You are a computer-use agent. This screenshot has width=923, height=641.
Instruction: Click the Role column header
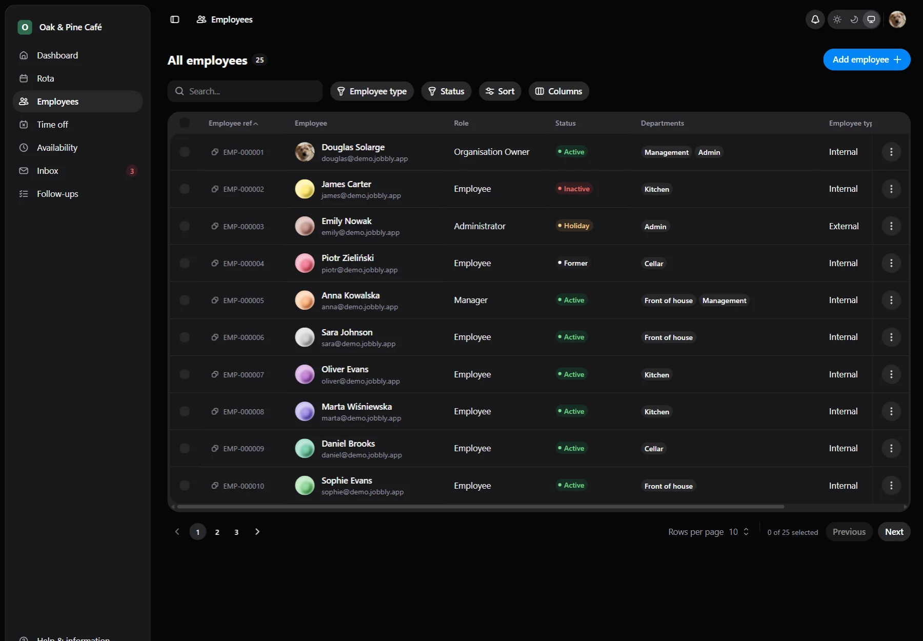(461, 123)
